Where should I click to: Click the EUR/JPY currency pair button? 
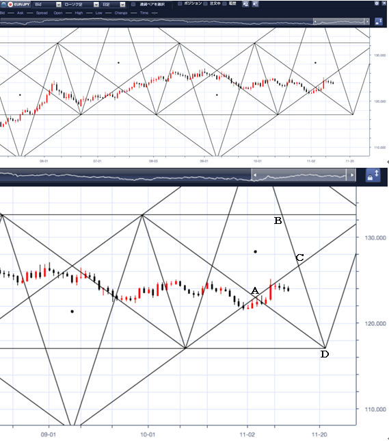(x=18, y=5)
